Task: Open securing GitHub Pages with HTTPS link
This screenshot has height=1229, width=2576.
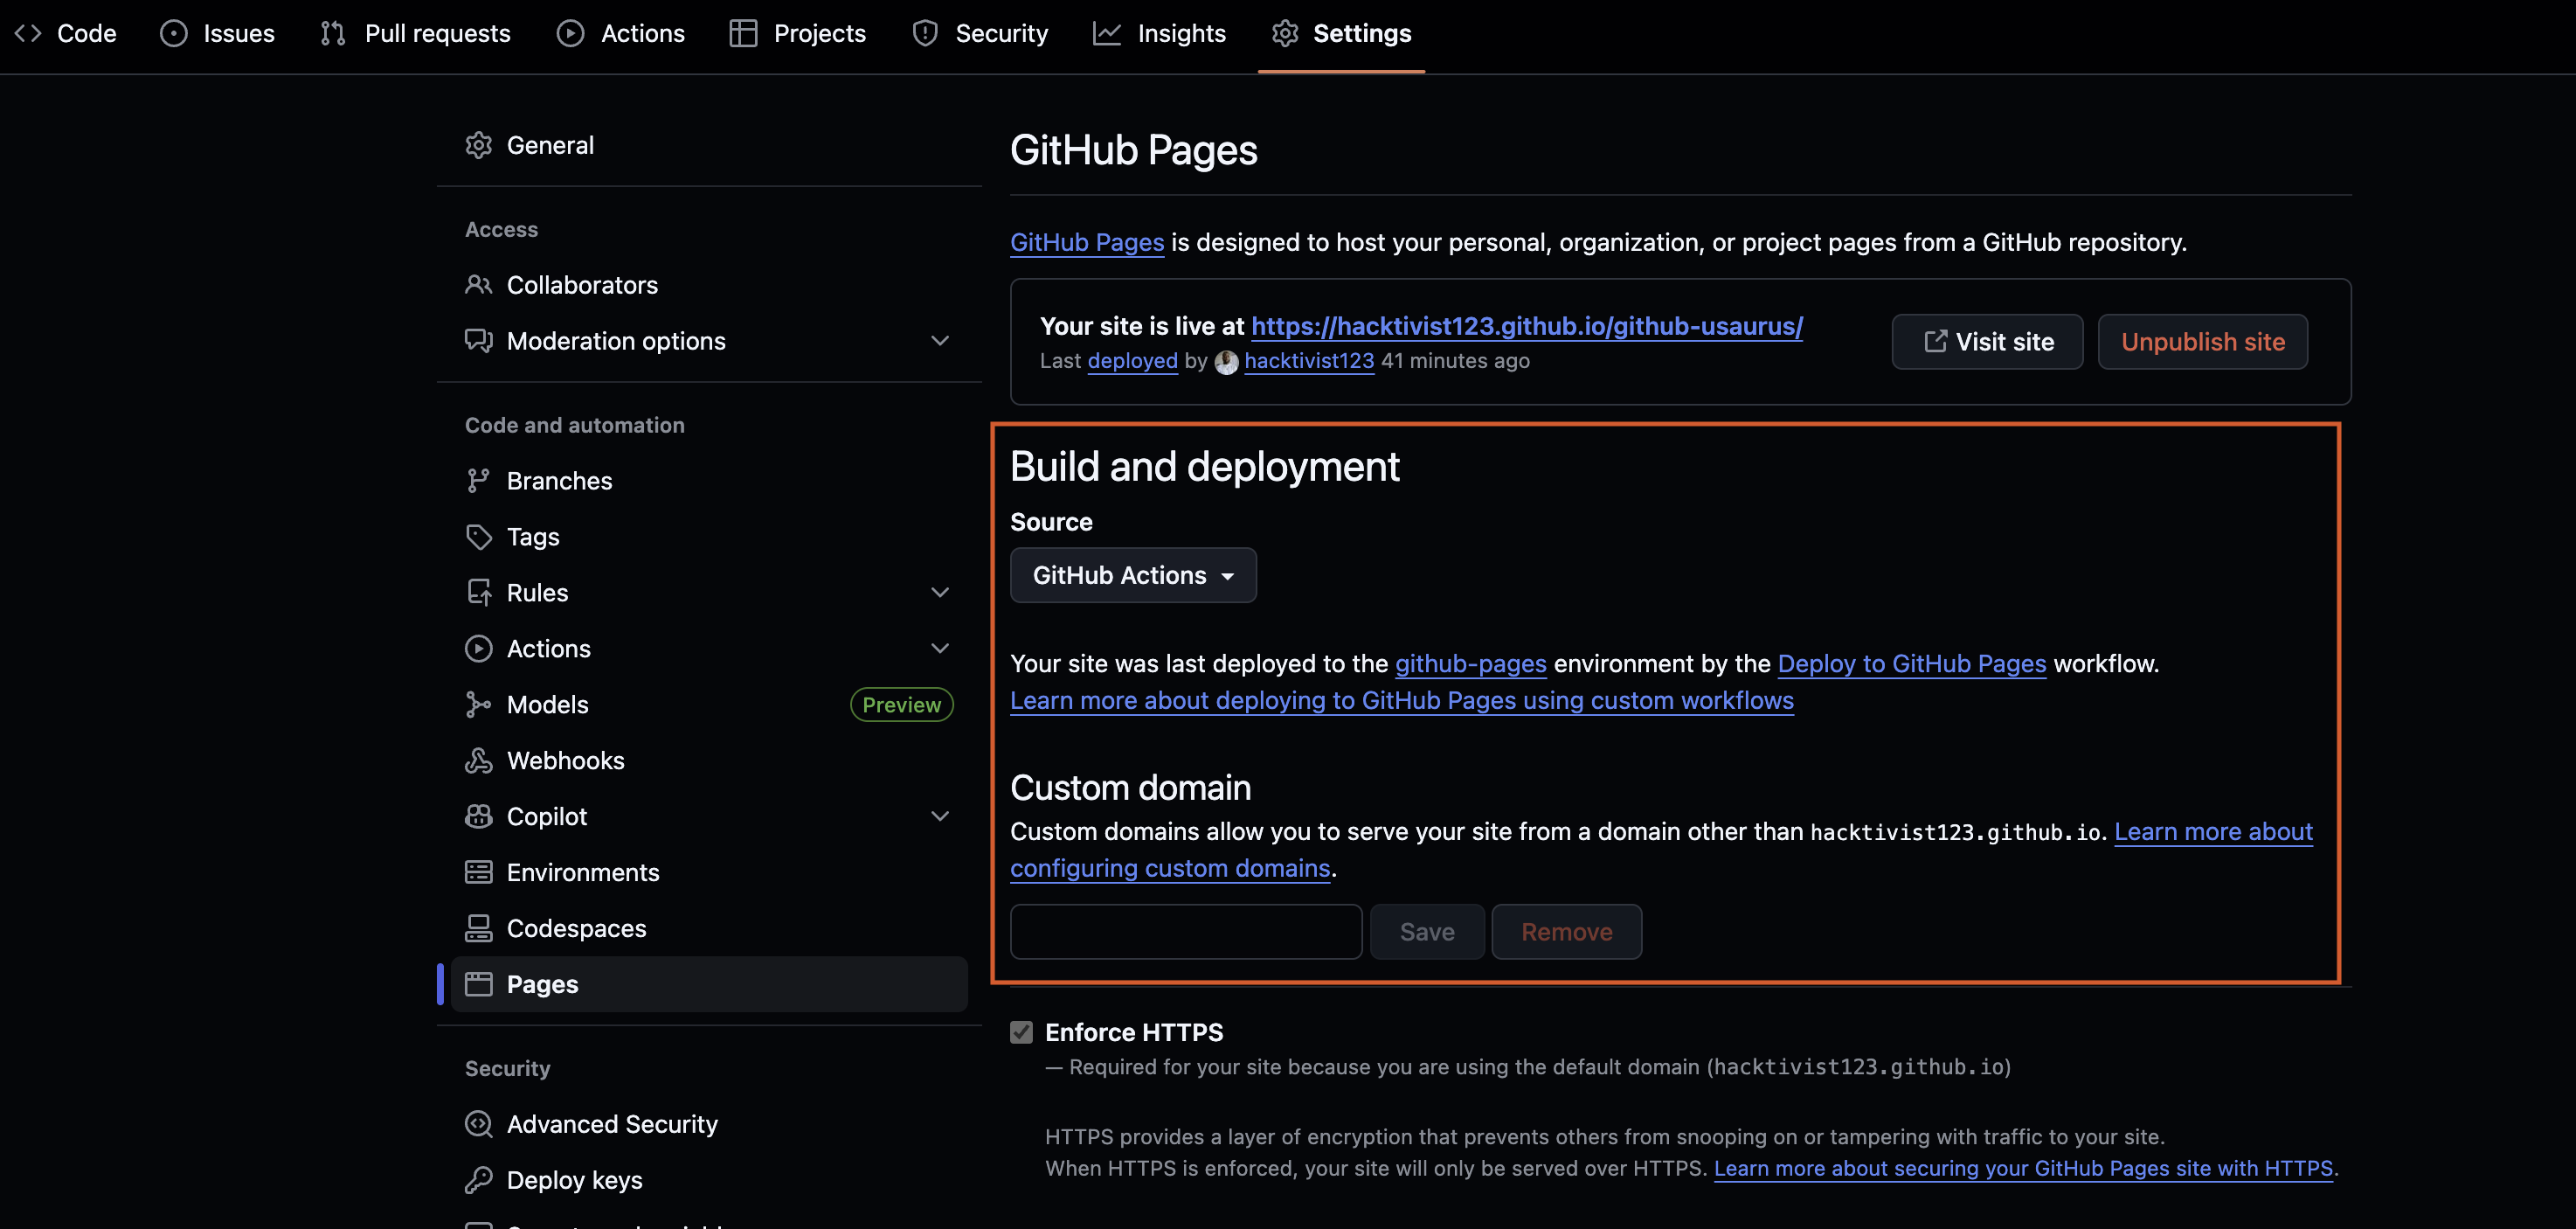Action: click(x=2022, y=1168)
